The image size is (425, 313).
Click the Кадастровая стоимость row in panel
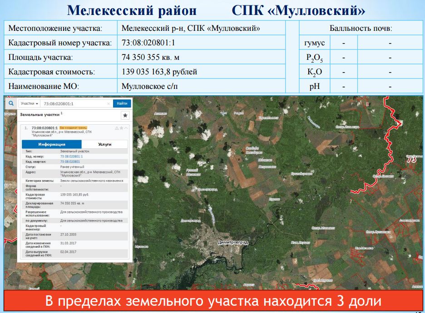click(73, 196)
